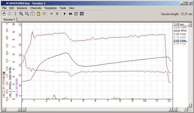The width and height of the screenshot is (194, 113).
Task: Open the Templates menu
Action: (x=50, y=8)
